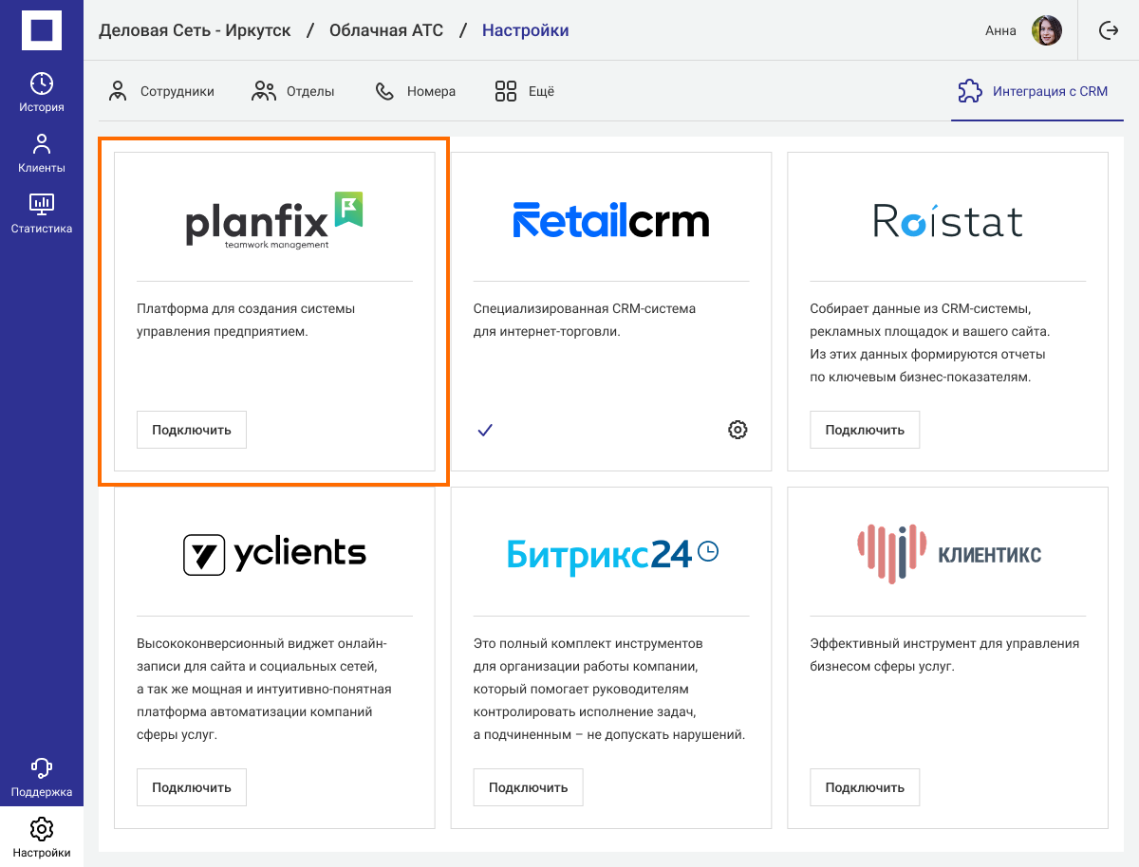Click Облачная АТС breadcrumb link

pyautogui.click(x=386, y=30)
